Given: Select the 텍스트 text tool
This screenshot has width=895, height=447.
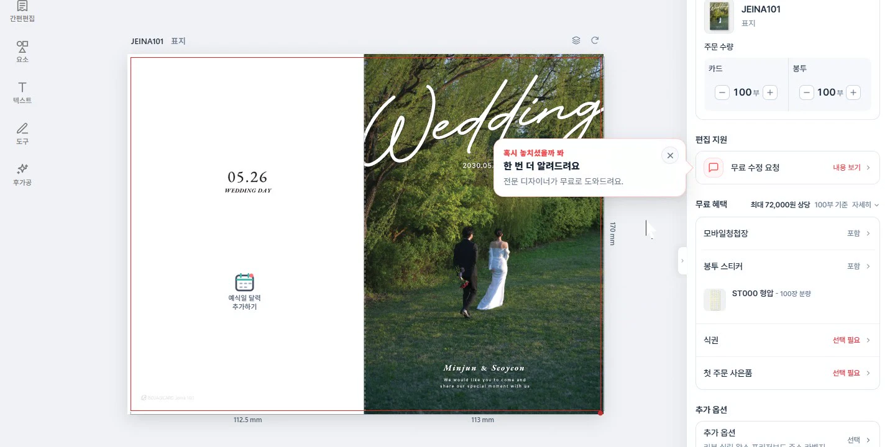Looking at the screenshot, I should pyautogui.click(x=22, y=93).
